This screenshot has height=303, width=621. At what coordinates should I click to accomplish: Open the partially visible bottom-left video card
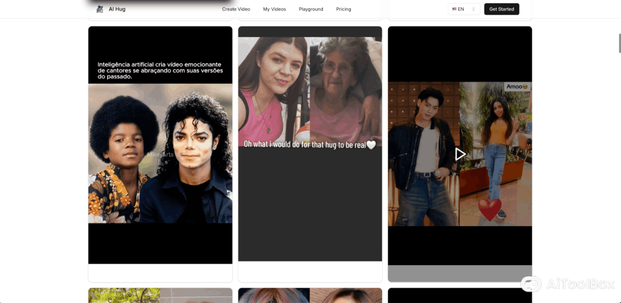coord(160,295)
